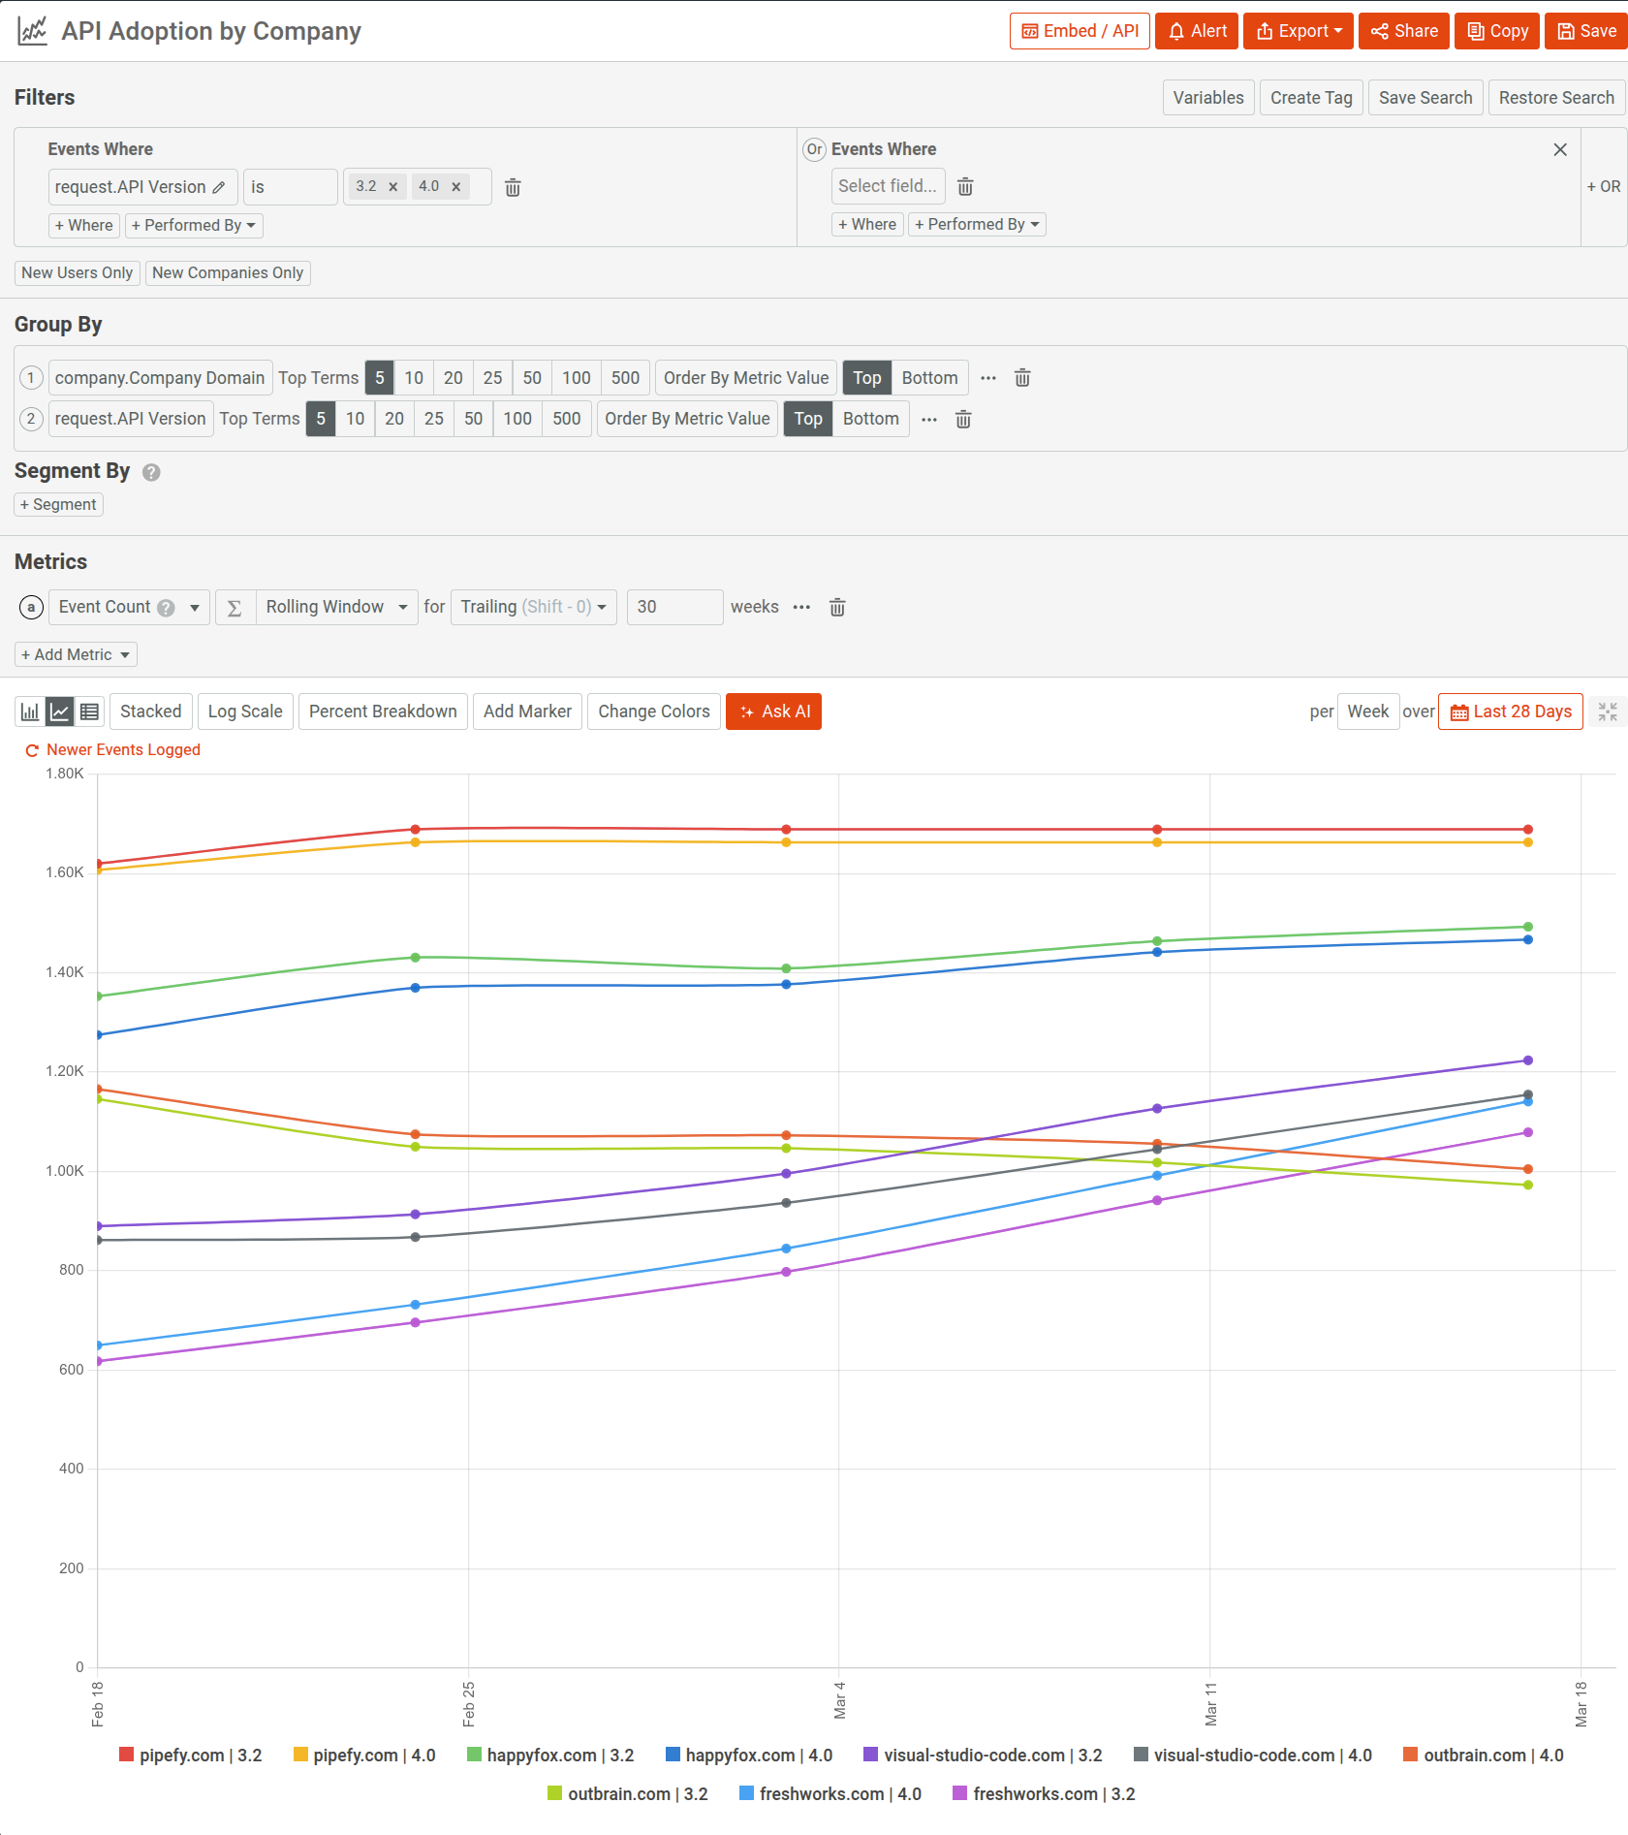The width and height of the screenshot is (1628, 1835).
Task: Click the Newer Events Logged refresh icon
Action: [31, 749]
